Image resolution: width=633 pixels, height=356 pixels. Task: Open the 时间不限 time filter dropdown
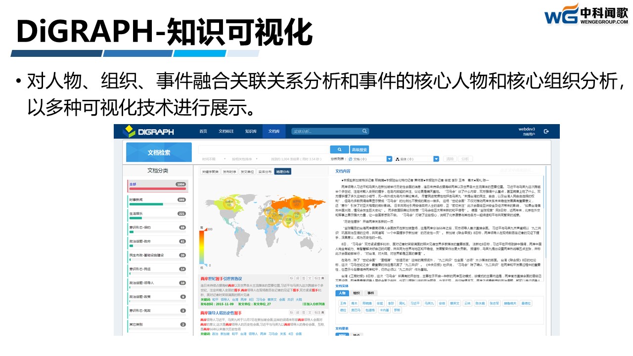(x=214, y=159)
